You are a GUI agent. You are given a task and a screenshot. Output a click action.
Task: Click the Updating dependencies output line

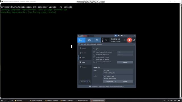[28, 12]
